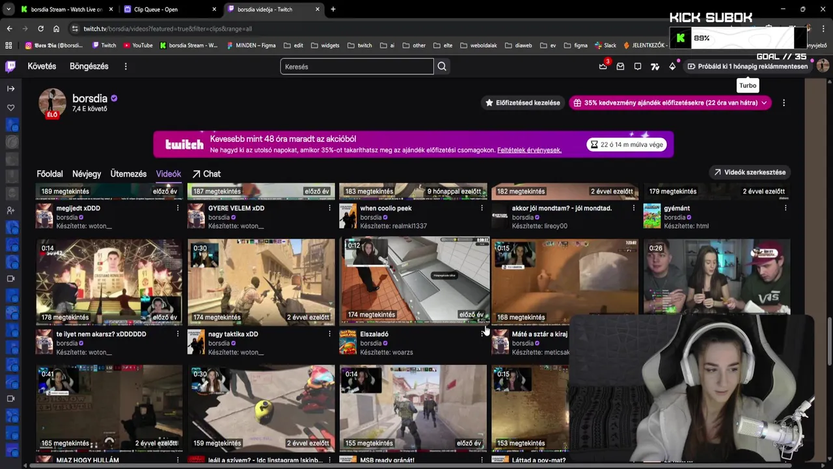The image size is (833, 469).
Task: Click the Twitch logo home icon
Action: click(x=11, y=66)
